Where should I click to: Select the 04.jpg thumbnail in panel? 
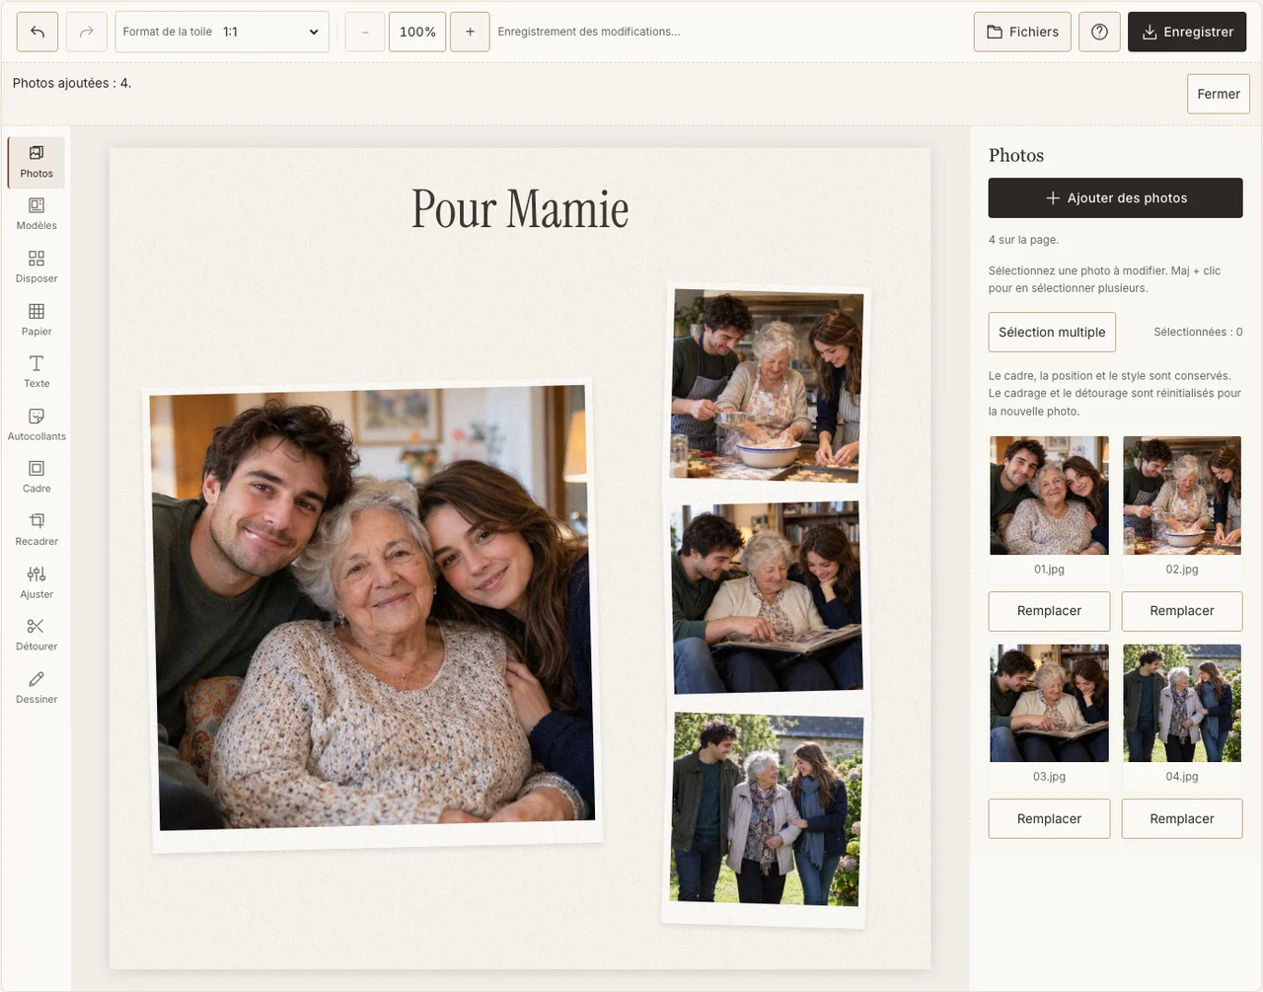(x=1182, y=703)
